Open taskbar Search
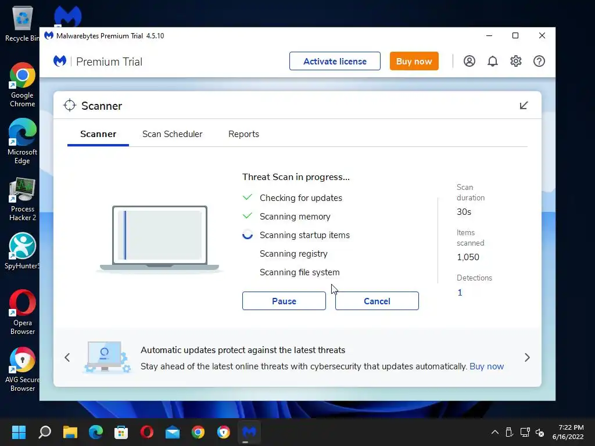Viewport: 595px width, 446px height. pos(44,432)
